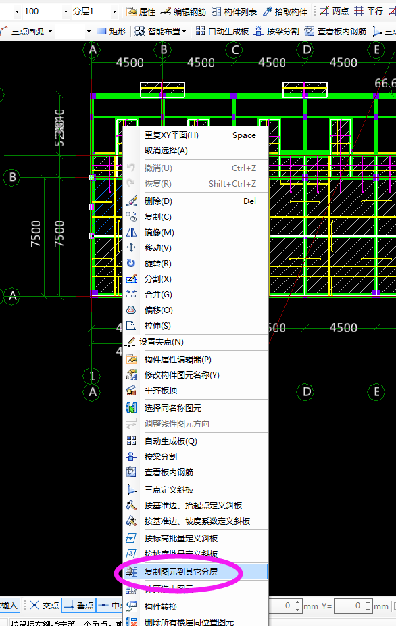Select 复制图元到其它分层 menu entry
This screenshot has width=396, height=626.
195,572
